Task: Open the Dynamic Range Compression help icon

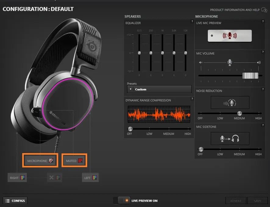Action: [x=192, y=99]
